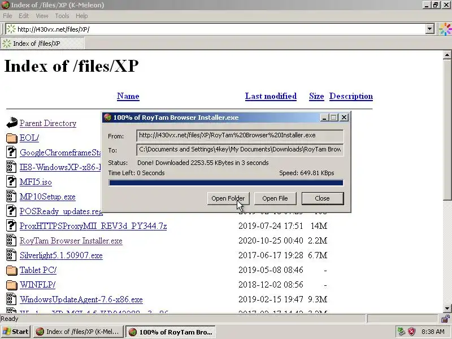This screenshot has height=339, width=452.
Task: Click the K-Meleon icon in browser title bar
Action: (x=5, y=5)
